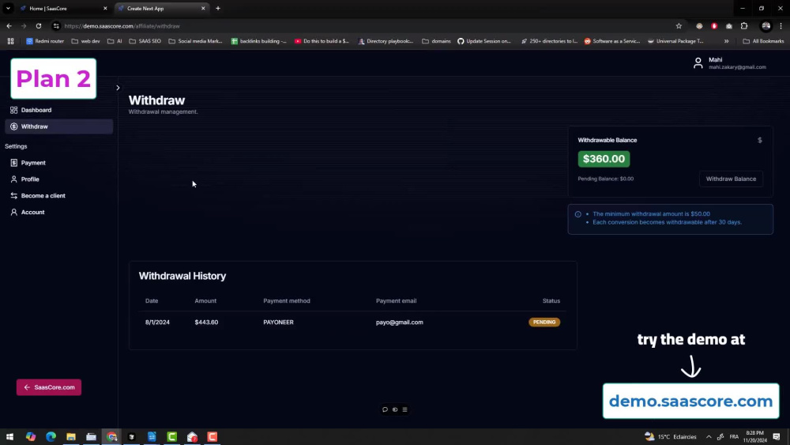Open the chat bubble icon at bottom

[385, 409]
